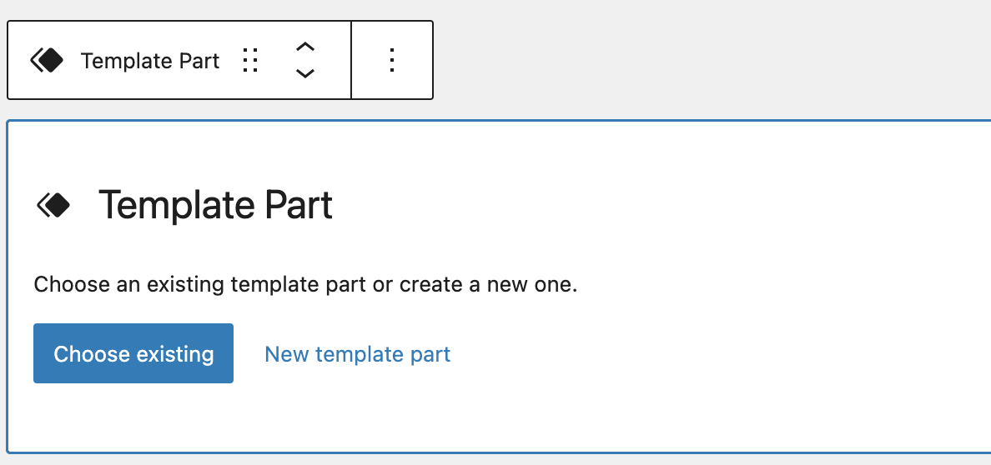991x465 pixels.
Task: Click the drag handle dots in block toolbar
Action: tap(250, 61)
